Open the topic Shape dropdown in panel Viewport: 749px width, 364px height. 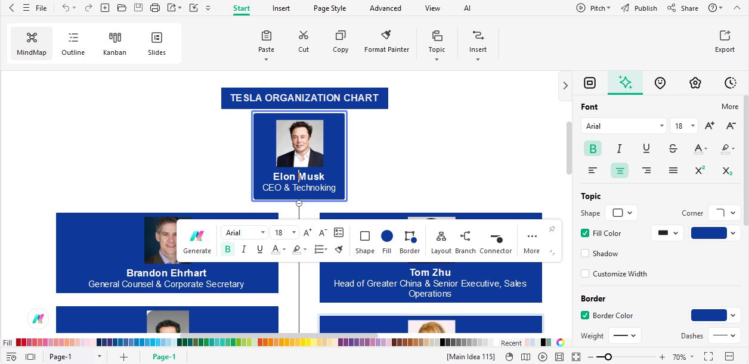(x=621, y=213)
